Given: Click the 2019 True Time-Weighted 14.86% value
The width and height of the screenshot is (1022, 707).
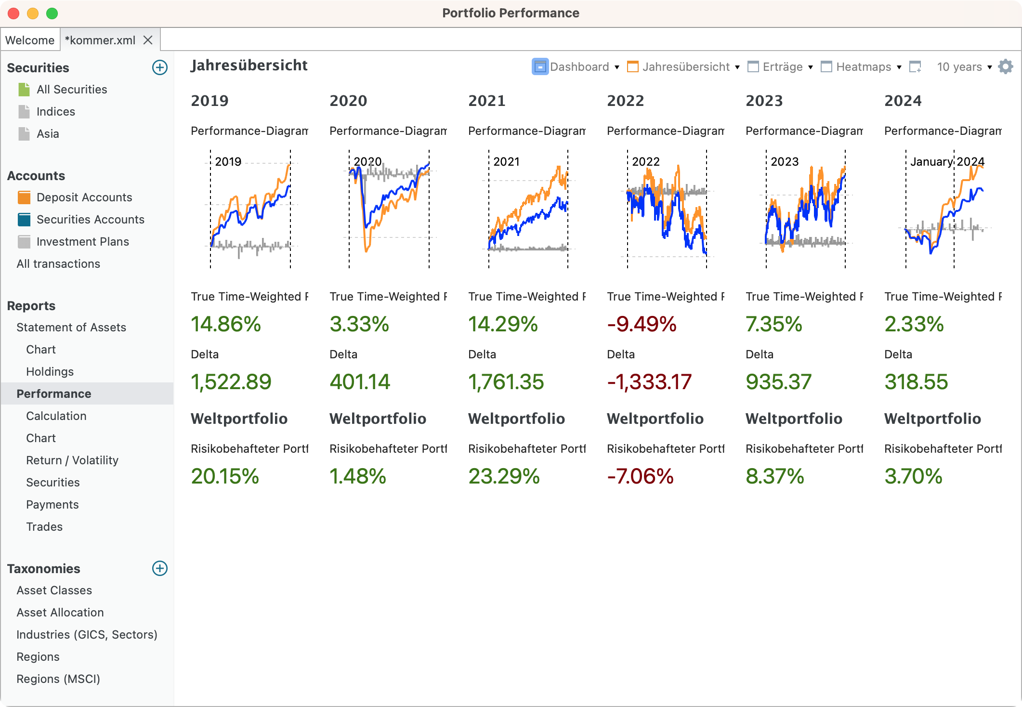Looking at the screenshot, I should 226,324.
